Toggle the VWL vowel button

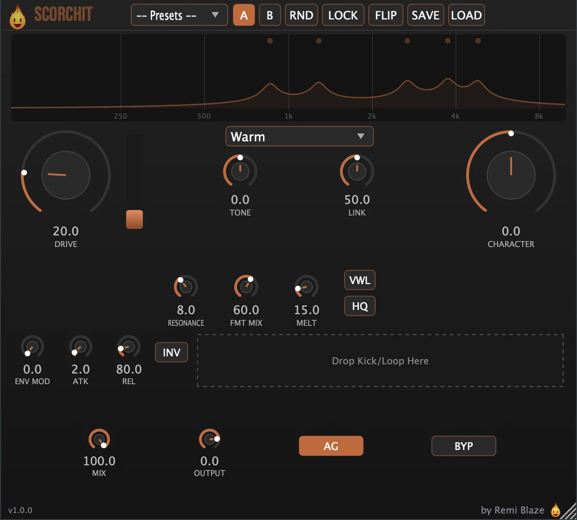pos(360,280)
